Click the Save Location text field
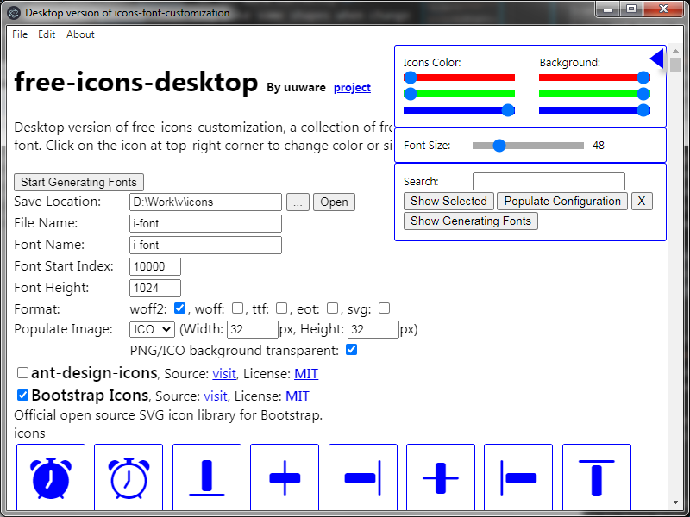Screen dimensions: 690x517 [205, 202]
